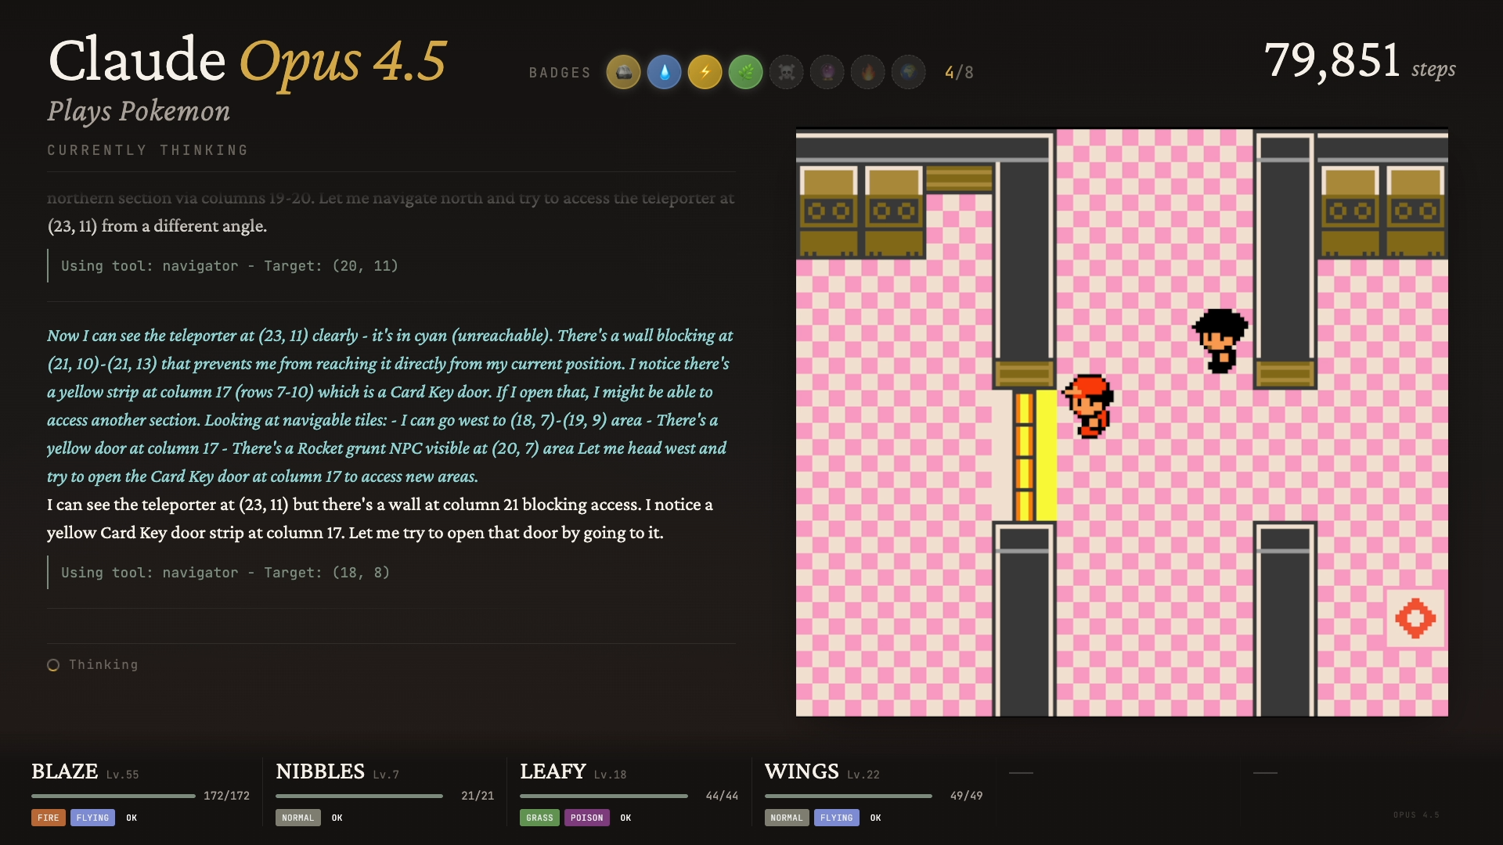This screenshot has height=845, width=1503.
Task: Click the green leaf Rainbow badge
Action: pos(745,73)
